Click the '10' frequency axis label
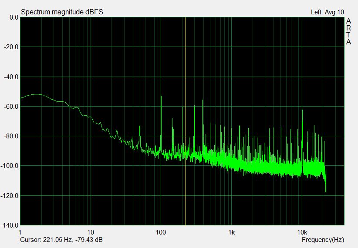This screenshot has width=358, height=248. 91,232
